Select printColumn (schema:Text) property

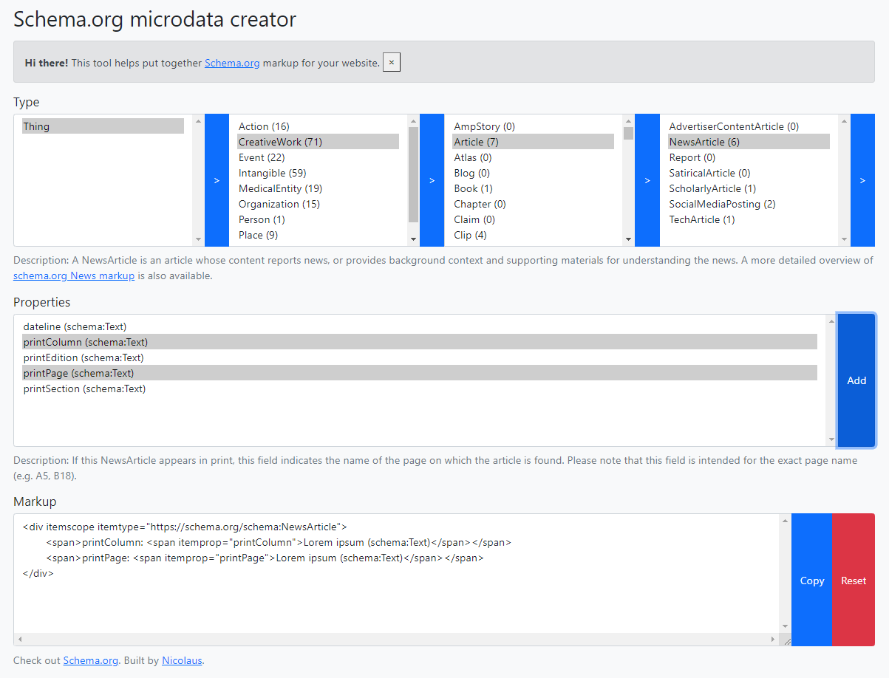420,342
